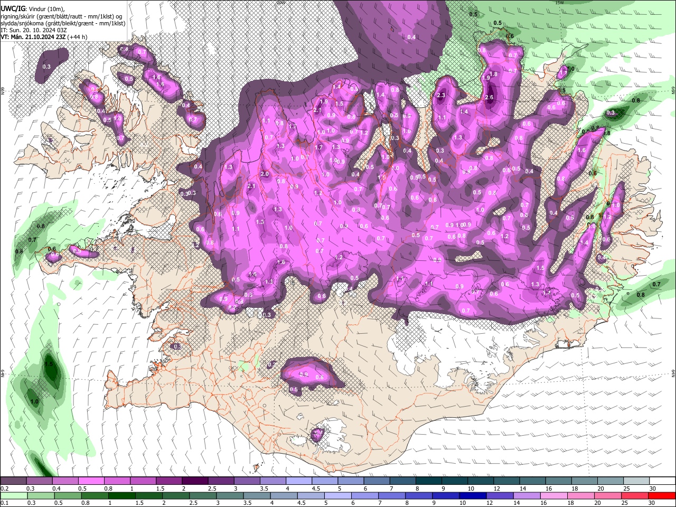Image resolution: width=676 pixels, height=507 pixels.
Task: Click the 2.0 precipitation value on the map
Action: pyautogui.click(x=265, y=174)
